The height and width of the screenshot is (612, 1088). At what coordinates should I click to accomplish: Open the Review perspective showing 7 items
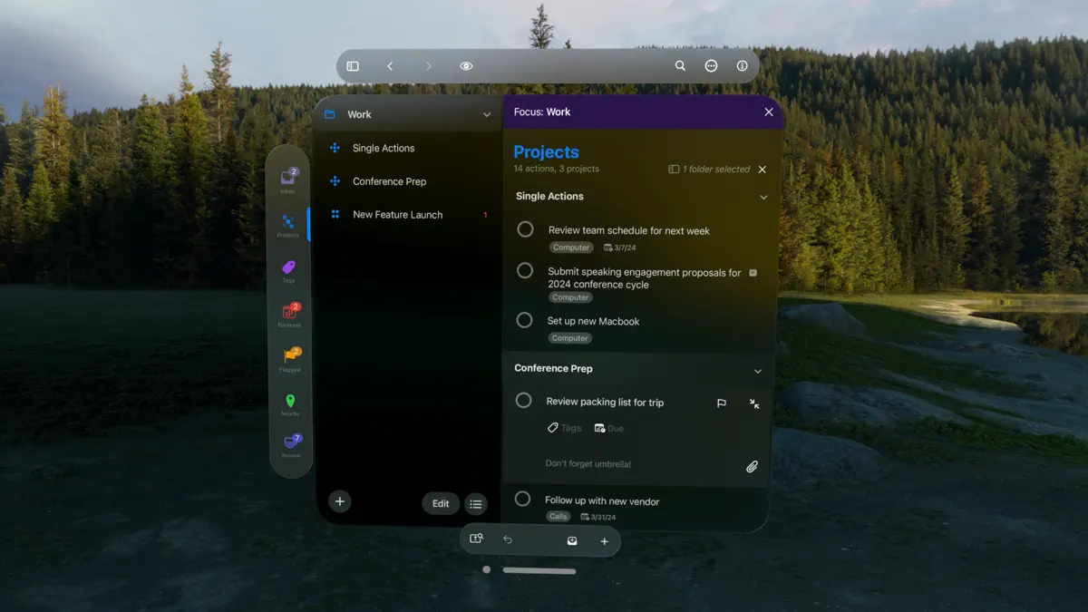(x=288, y=445)
